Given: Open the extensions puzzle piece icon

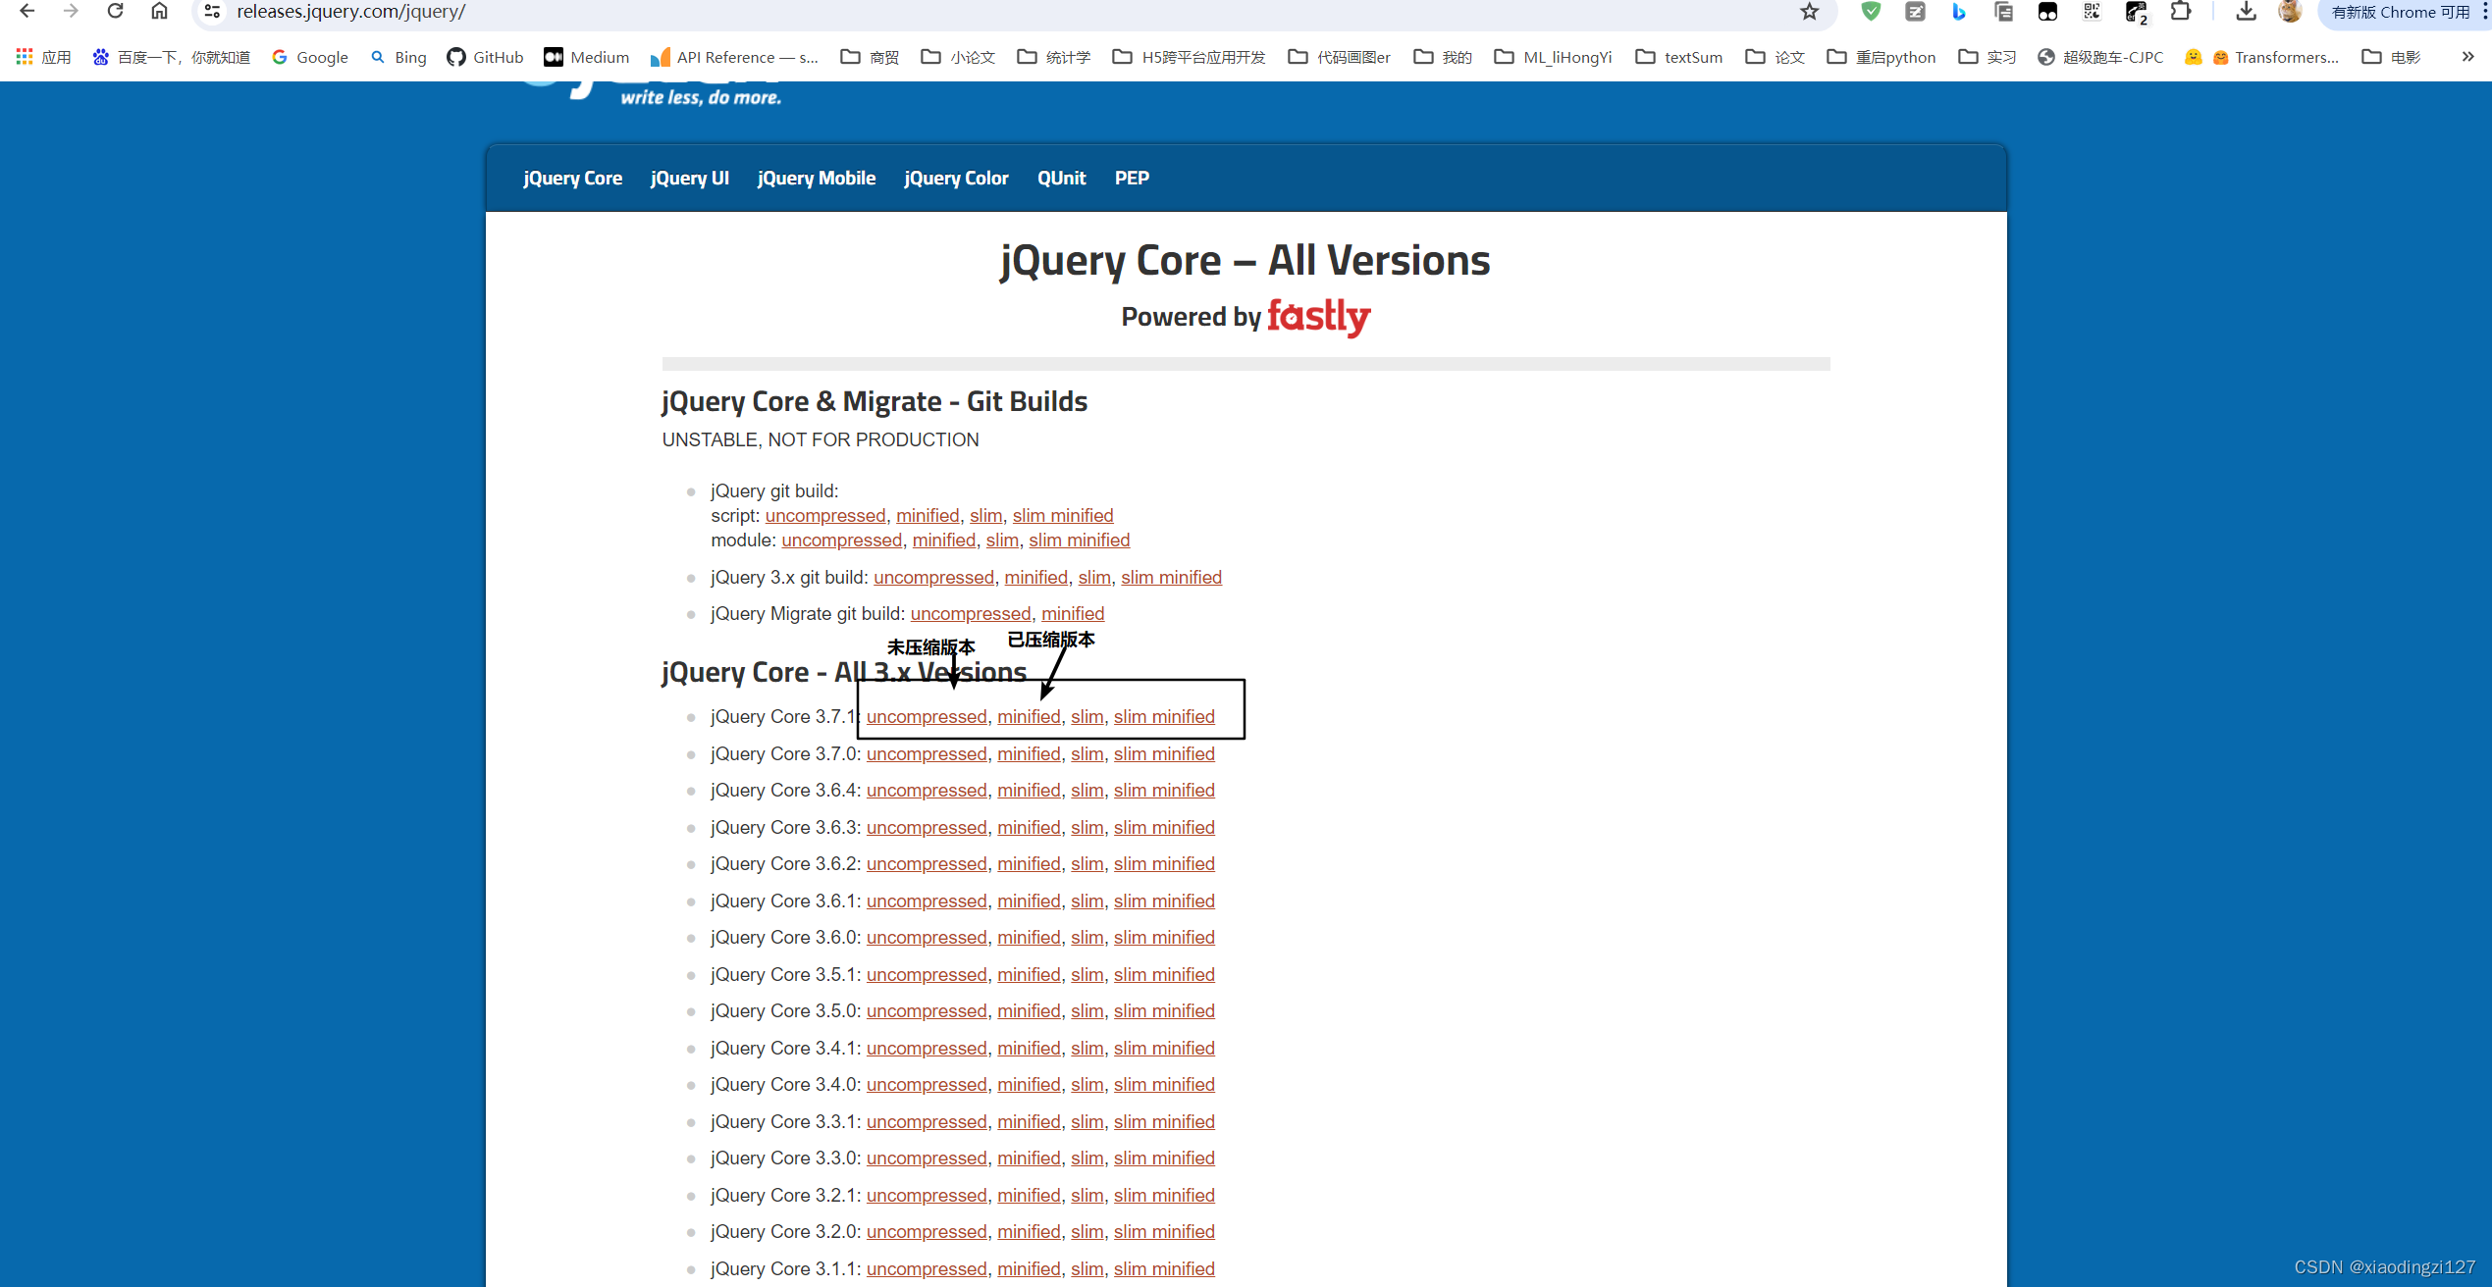Looking at the screenshot, I should tap(2180, 12).
